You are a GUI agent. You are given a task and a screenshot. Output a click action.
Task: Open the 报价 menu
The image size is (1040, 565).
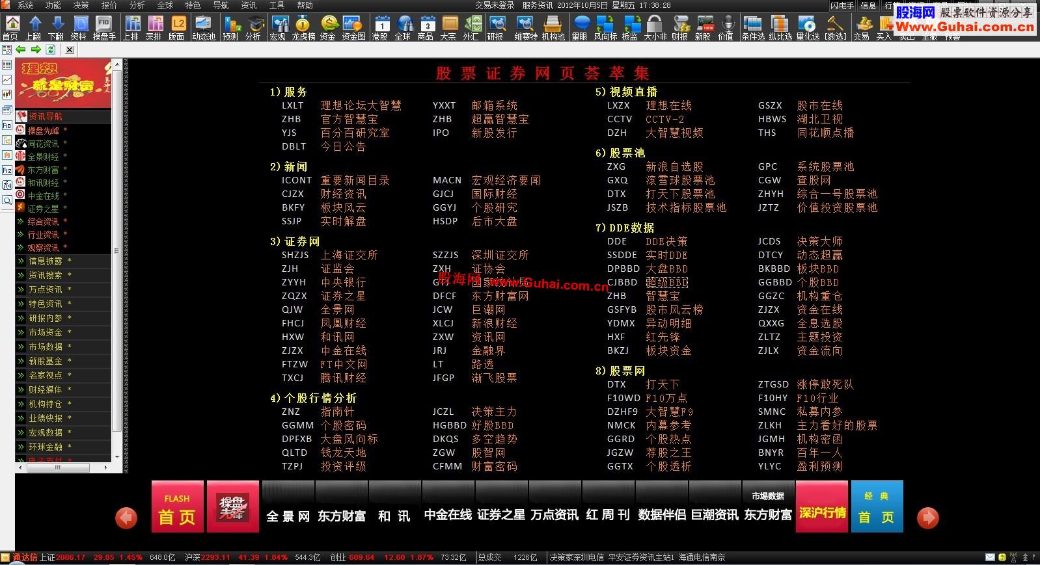(109, 5)
